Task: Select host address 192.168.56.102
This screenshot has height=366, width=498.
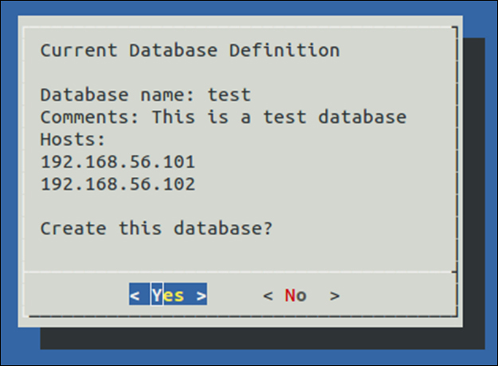Action: (x=117, y=184)
